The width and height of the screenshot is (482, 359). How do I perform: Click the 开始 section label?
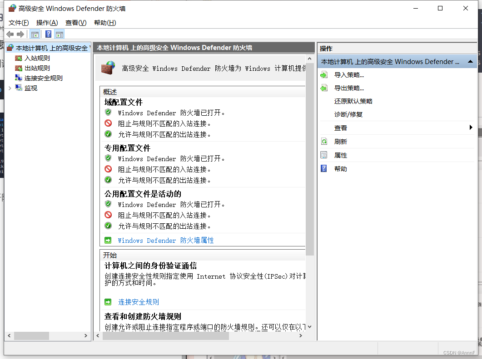click(110, 255)
